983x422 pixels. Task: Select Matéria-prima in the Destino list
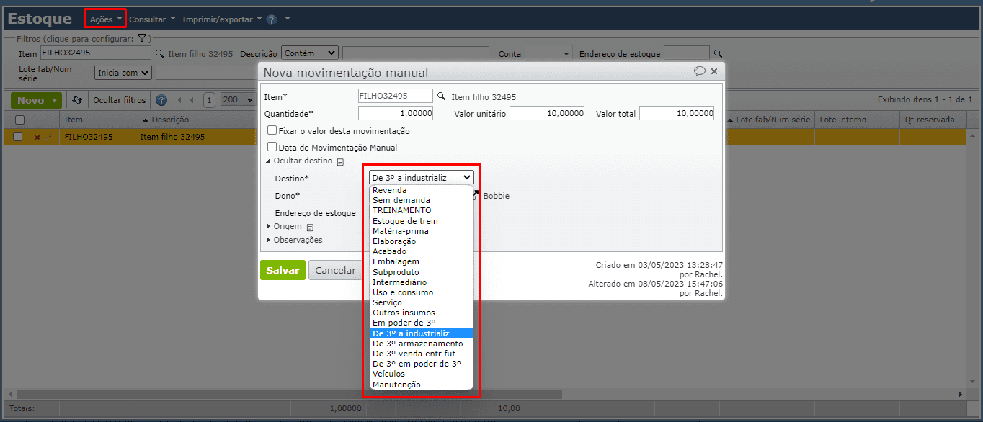422,231
